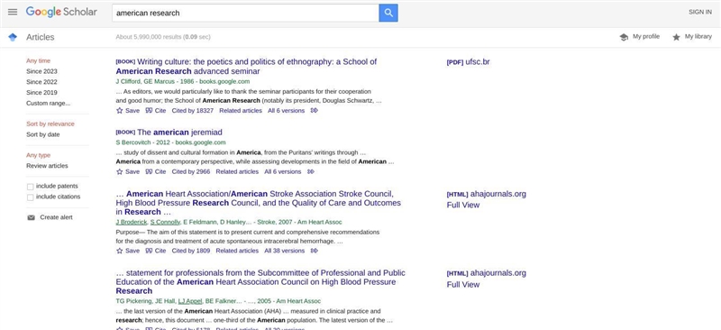
Task: Click the S Bercovitch - 2012 byline
Action: click(x=170, y=142)
